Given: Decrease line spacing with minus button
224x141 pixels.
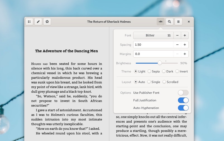Looking at the screenshot, I should click(x=177, y=45).
